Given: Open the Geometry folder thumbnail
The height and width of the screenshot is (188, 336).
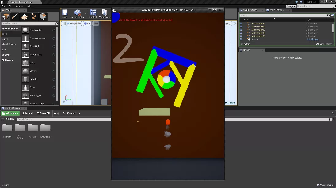Looking at the screenshot, I should pos(7,127).
